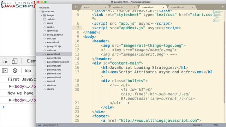Open present4.html in the sidebar
This screenshot has height=127, width=226.
54,66
